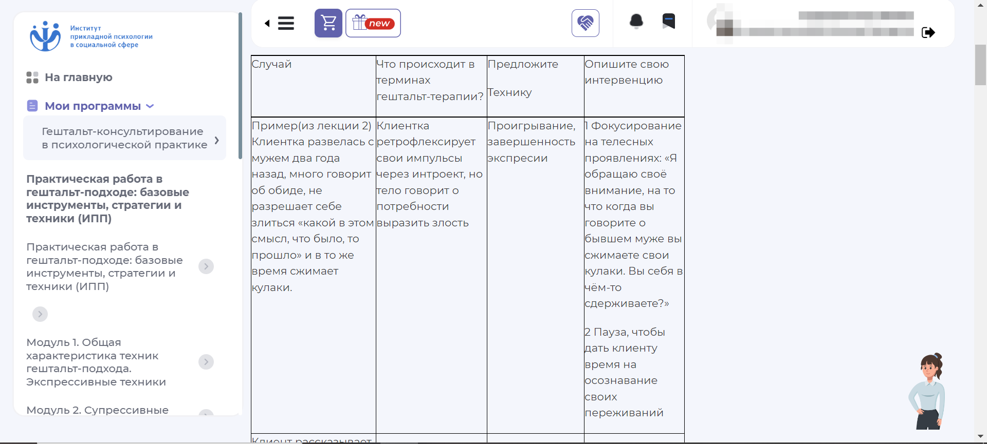
Task: Expand the 'Мои программы' dropdown
Action: (x=150, y=106)
